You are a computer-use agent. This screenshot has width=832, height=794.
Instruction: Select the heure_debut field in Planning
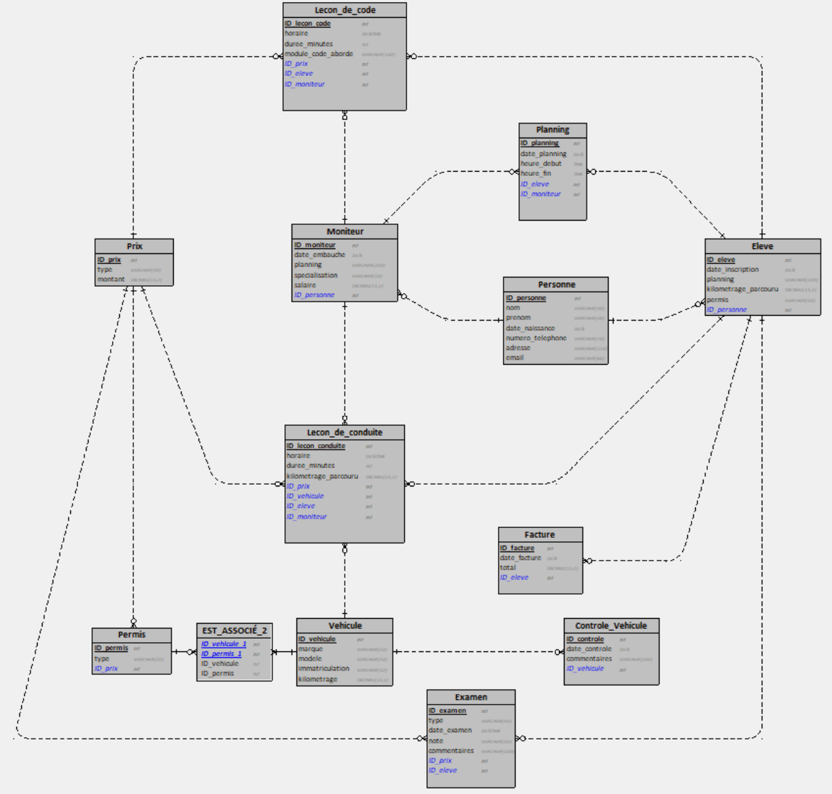540,163
